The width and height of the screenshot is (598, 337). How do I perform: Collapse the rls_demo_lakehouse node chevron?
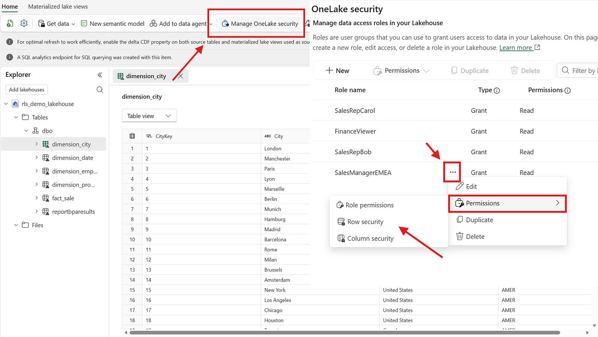tap(6, 104)
